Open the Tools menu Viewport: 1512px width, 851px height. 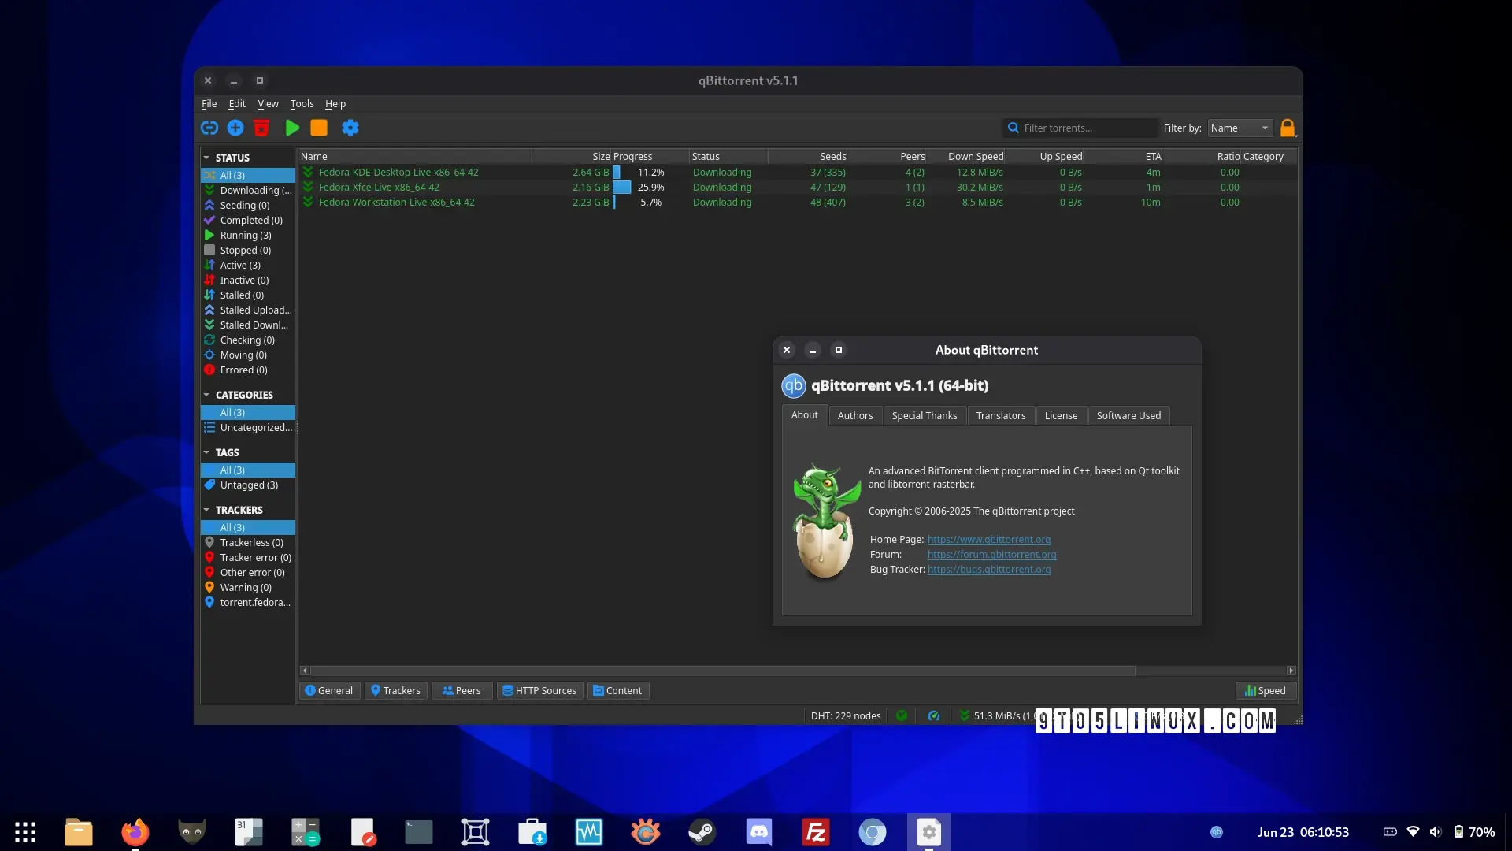(302, 103)
